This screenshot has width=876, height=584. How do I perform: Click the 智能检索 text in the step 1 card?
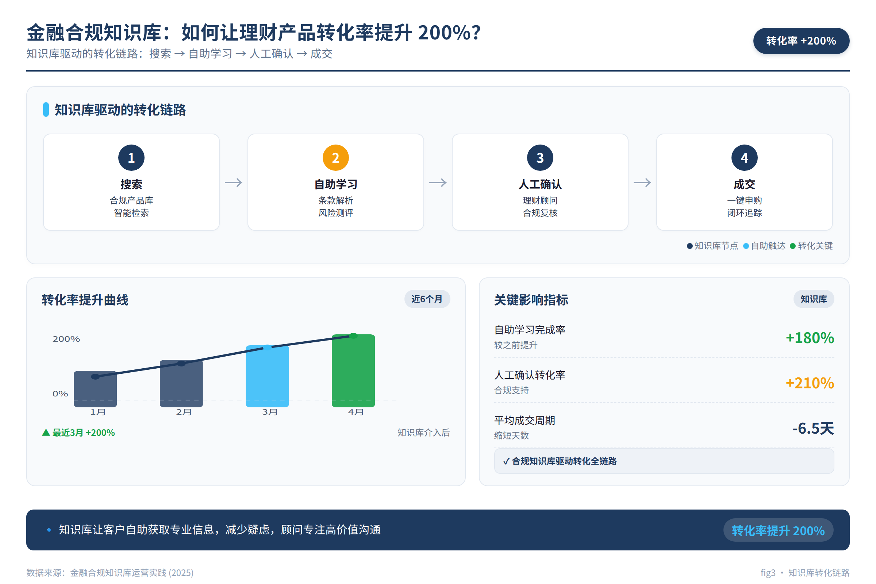131,213
